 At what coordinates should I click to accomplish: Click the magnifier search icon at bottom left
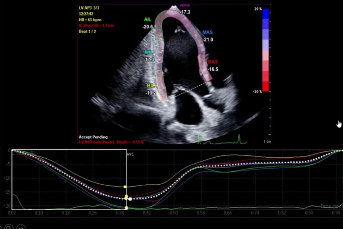click(x=8, y=227)
